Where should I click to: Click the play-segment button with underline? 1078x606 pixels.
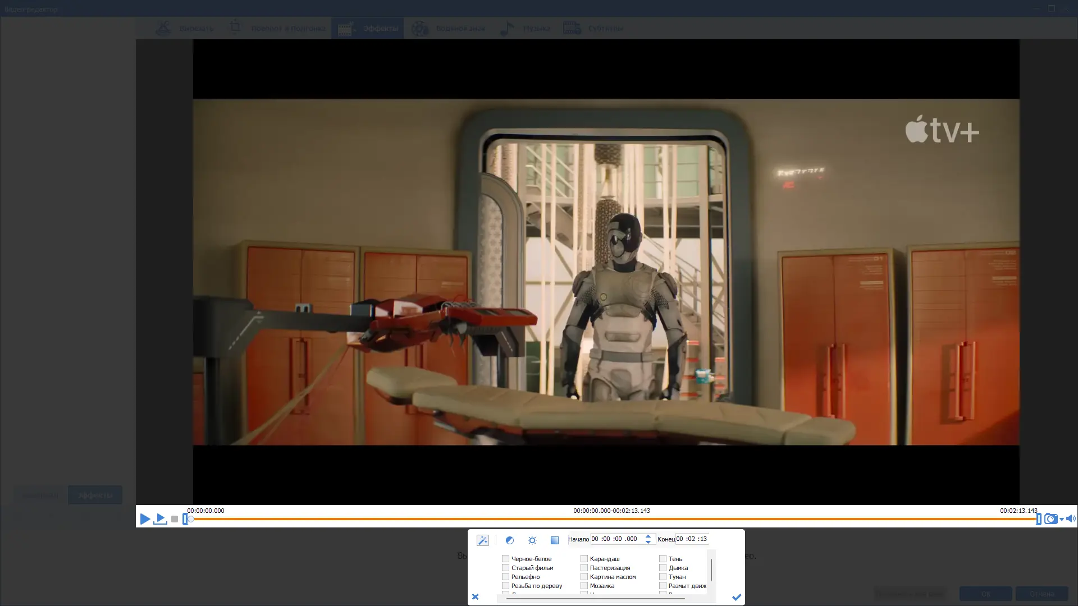click(161, 519)
